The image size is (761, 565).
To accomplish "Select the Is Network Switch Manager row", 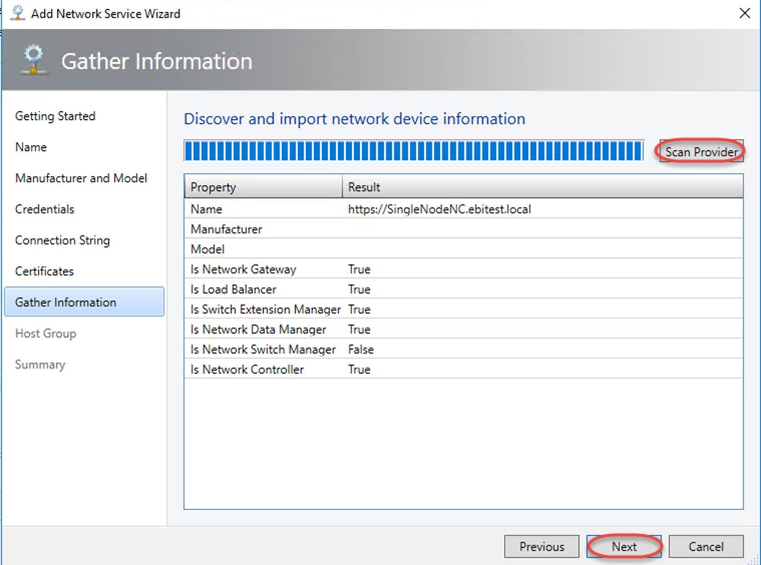I will (464, 349).
